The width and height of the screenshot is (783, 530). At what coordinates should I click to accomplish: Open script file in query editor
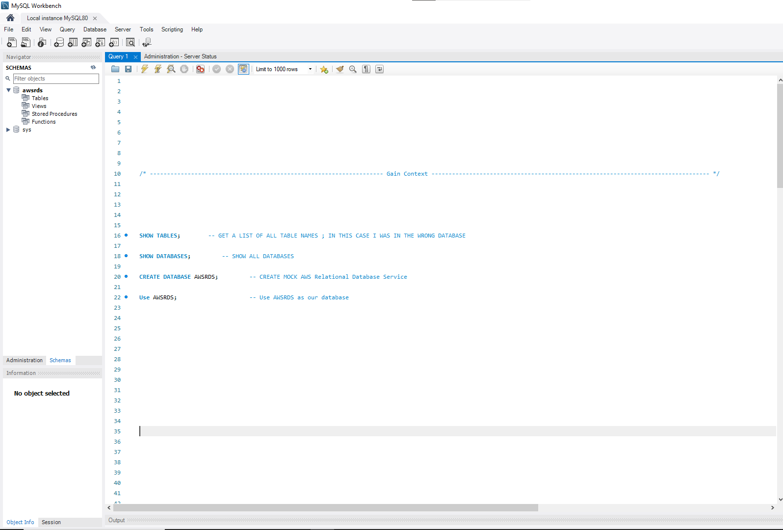click(x=115, y=69)
